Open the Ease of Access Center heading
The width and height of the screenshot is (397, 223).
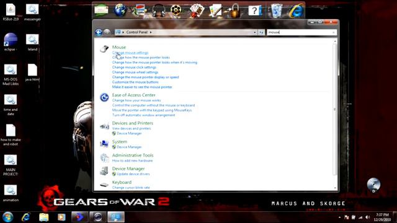click(134, 95)
